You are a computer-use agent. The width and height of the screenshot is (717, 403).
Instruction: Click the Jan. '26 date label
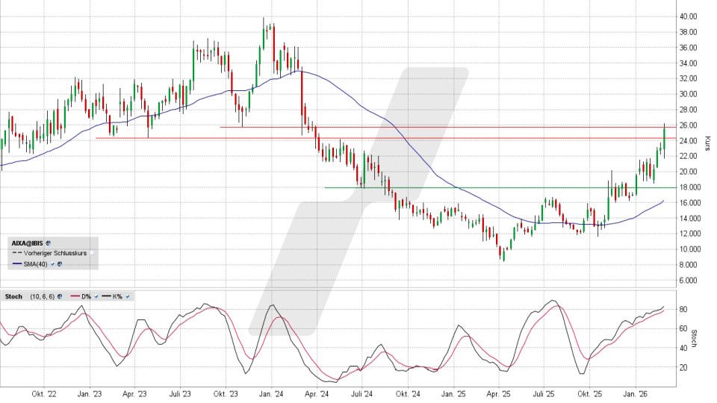[x=636, y=394]
